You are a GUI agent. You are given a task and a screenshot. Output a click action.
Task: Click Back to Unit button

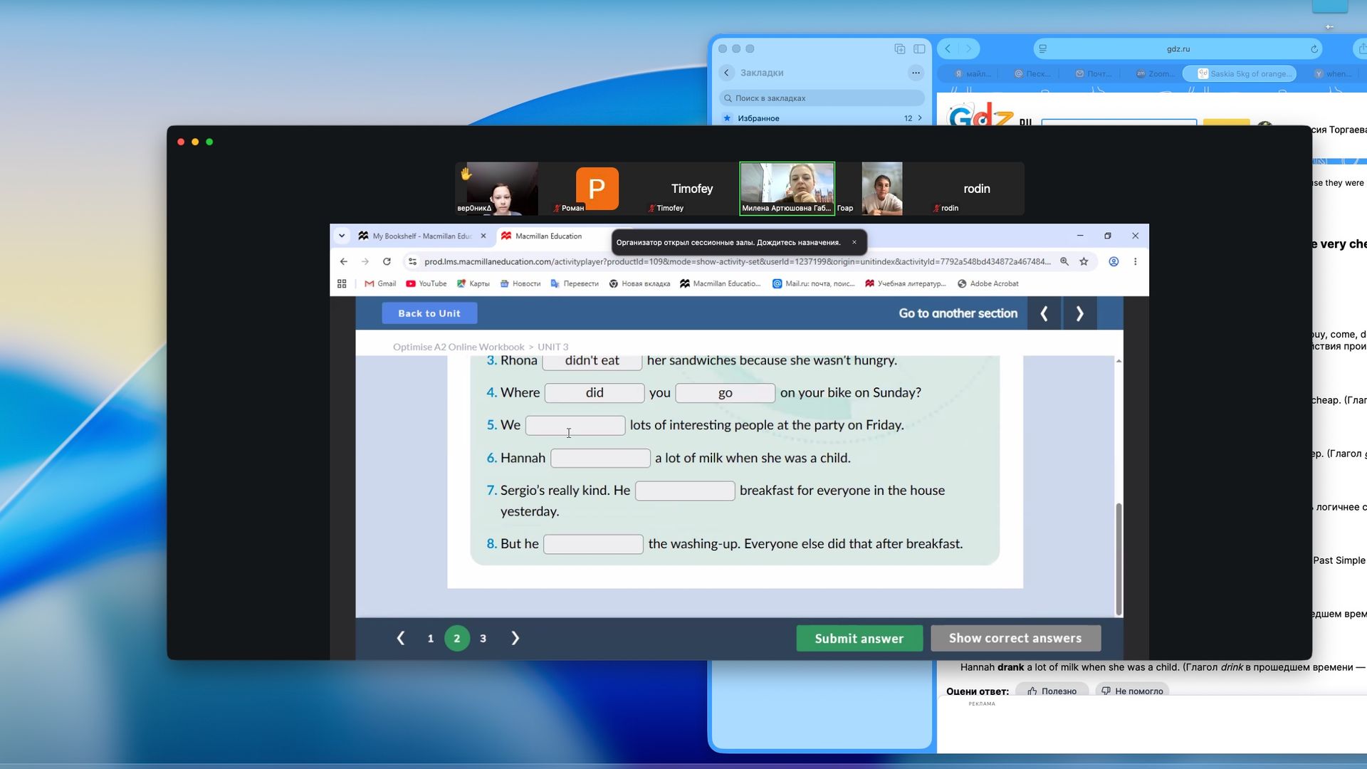(429, 313)
